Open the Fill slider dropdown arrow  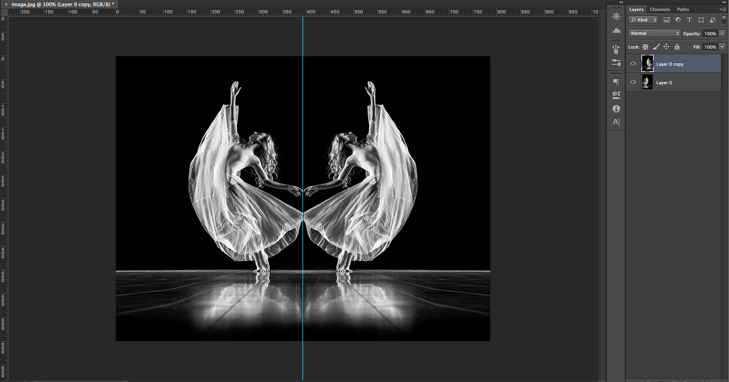click(x=722, y=47)
